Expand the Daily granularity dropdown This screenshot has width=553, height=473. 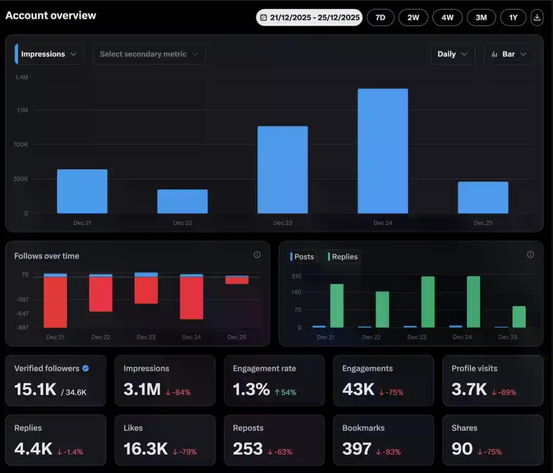[x=452, y=54]
